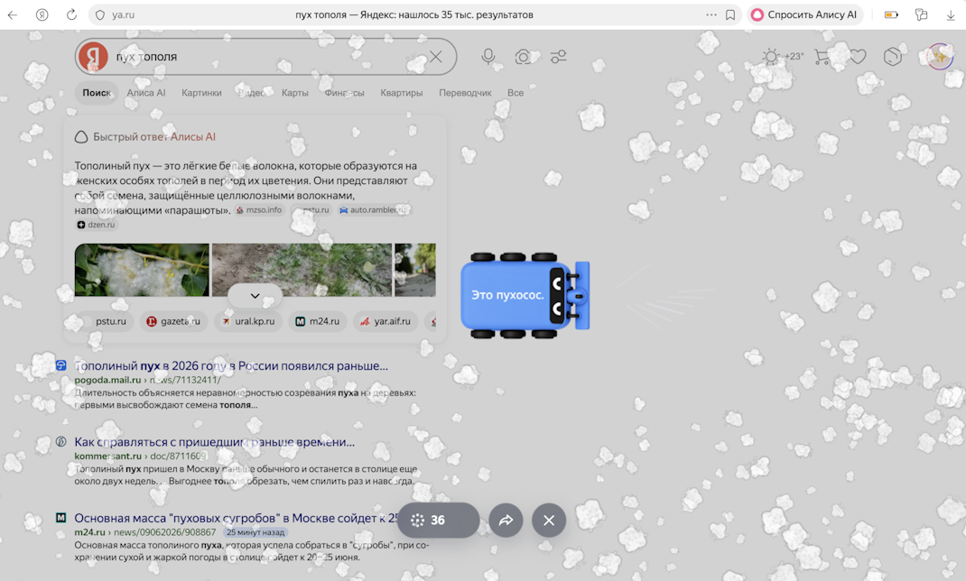
Task: Open the address bar three-dots menu
Action: click(711, 14)
